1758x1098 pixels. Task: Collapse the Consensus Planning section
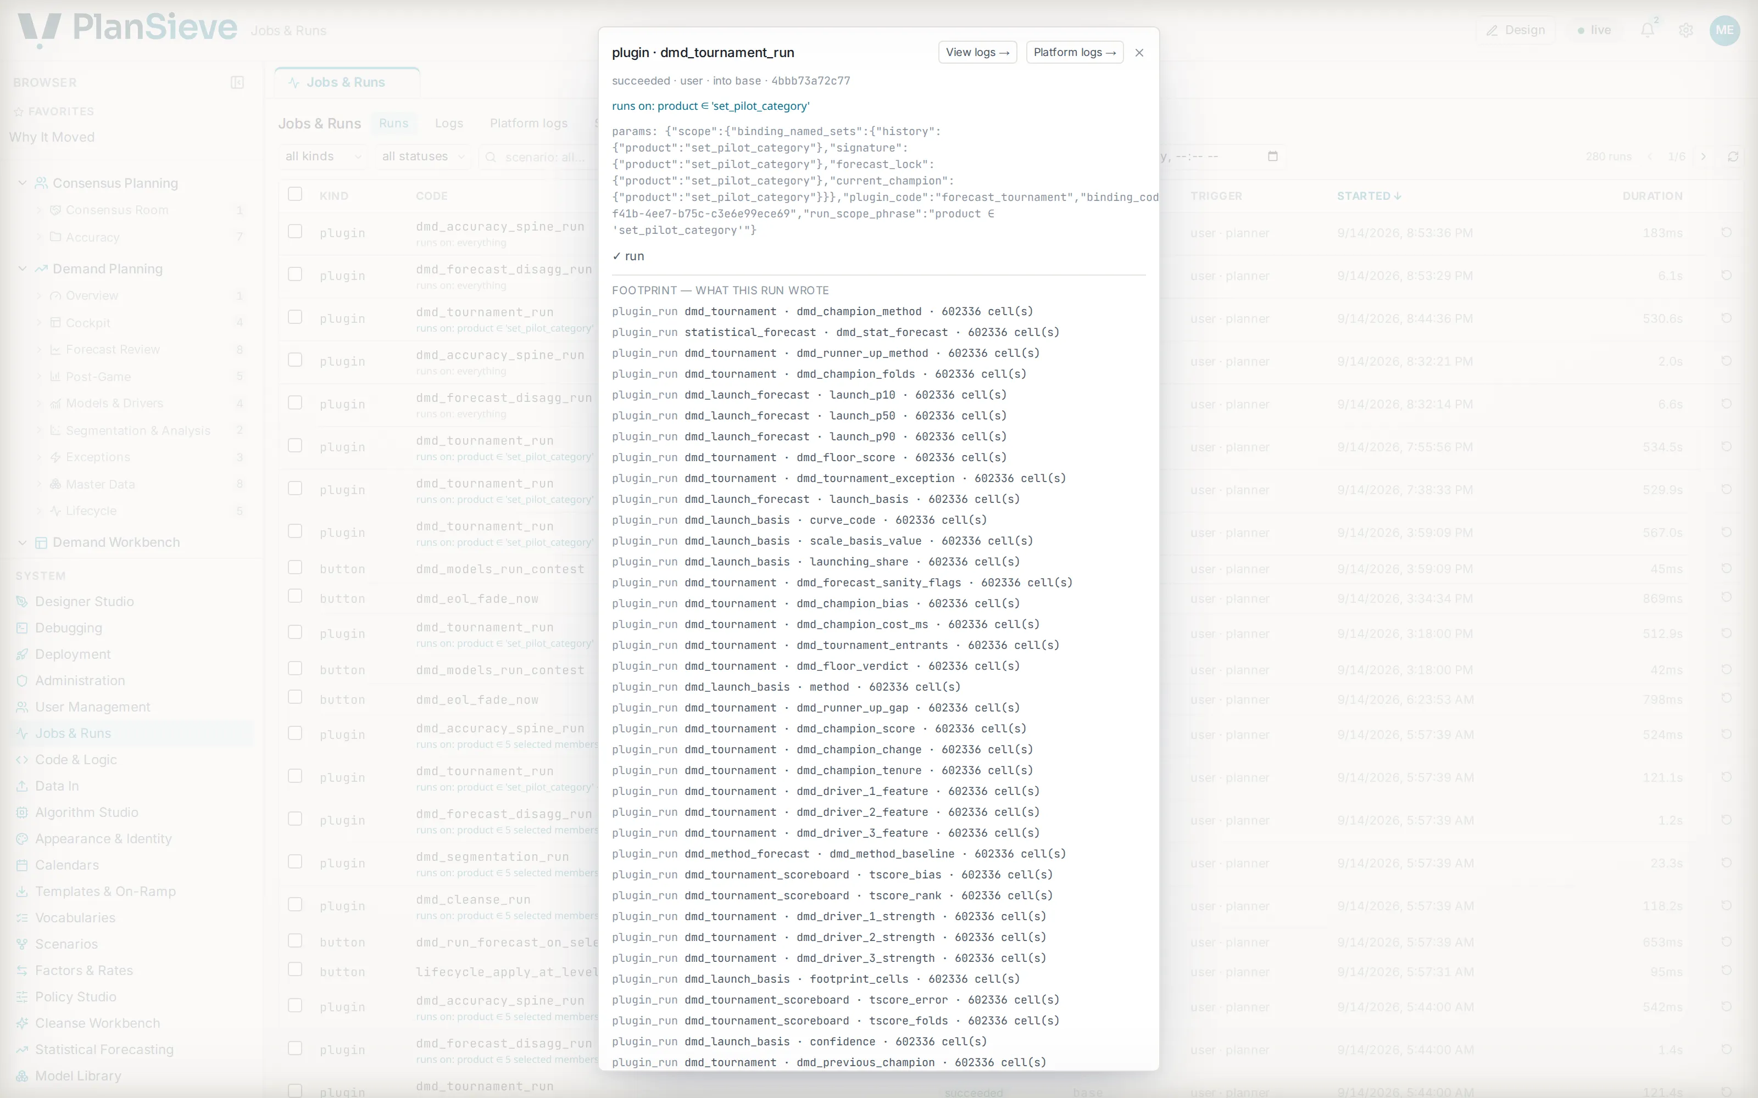click(23, 183)
